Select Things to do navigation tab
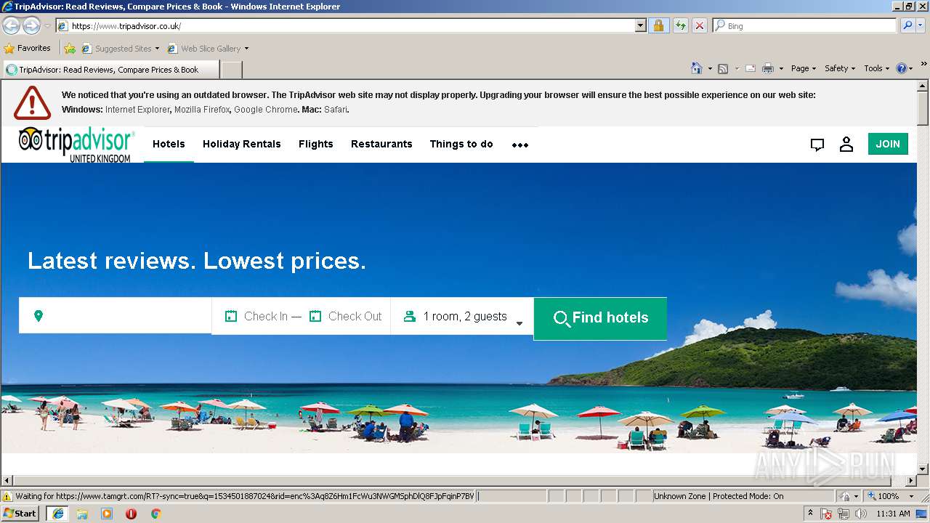Image resolution: width=930 pixels, height=523 pixels. [461, 144]
